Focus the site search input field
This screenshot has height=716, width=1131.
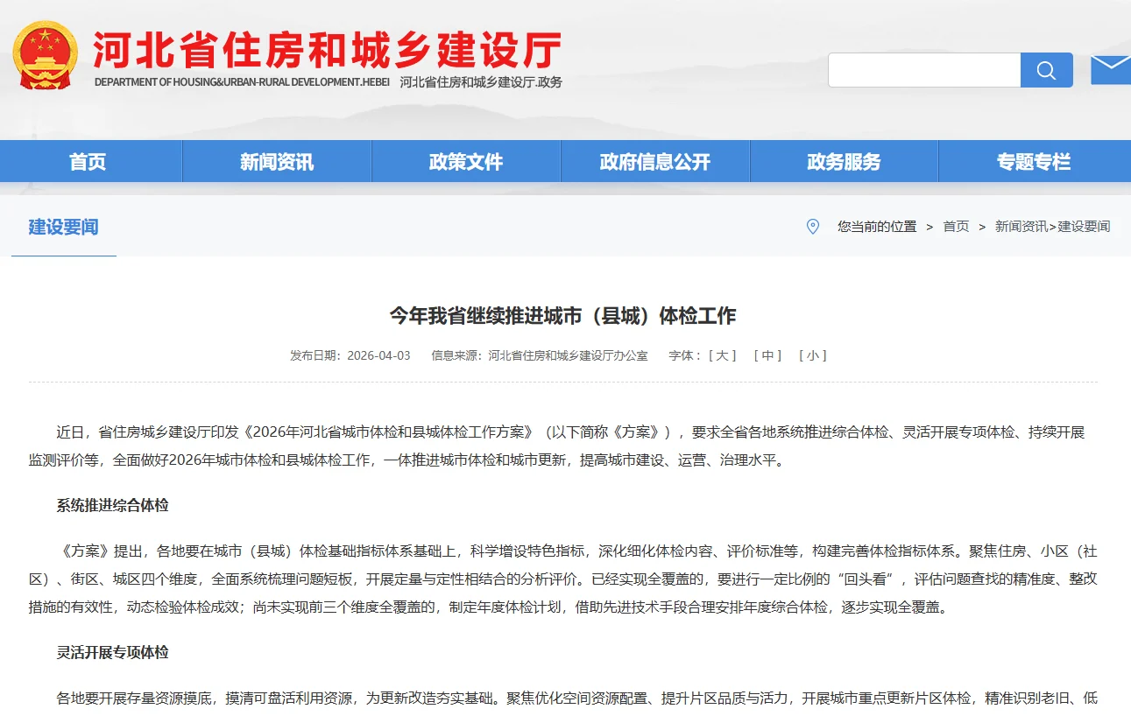tap(924, 70)
